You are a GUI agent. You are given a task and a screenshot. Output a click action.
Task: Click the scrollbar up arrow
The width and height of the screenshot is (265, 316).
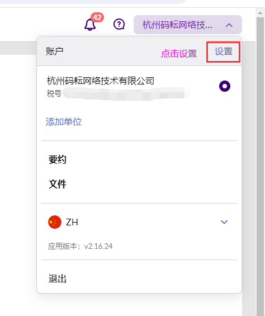tap(260, 13)
